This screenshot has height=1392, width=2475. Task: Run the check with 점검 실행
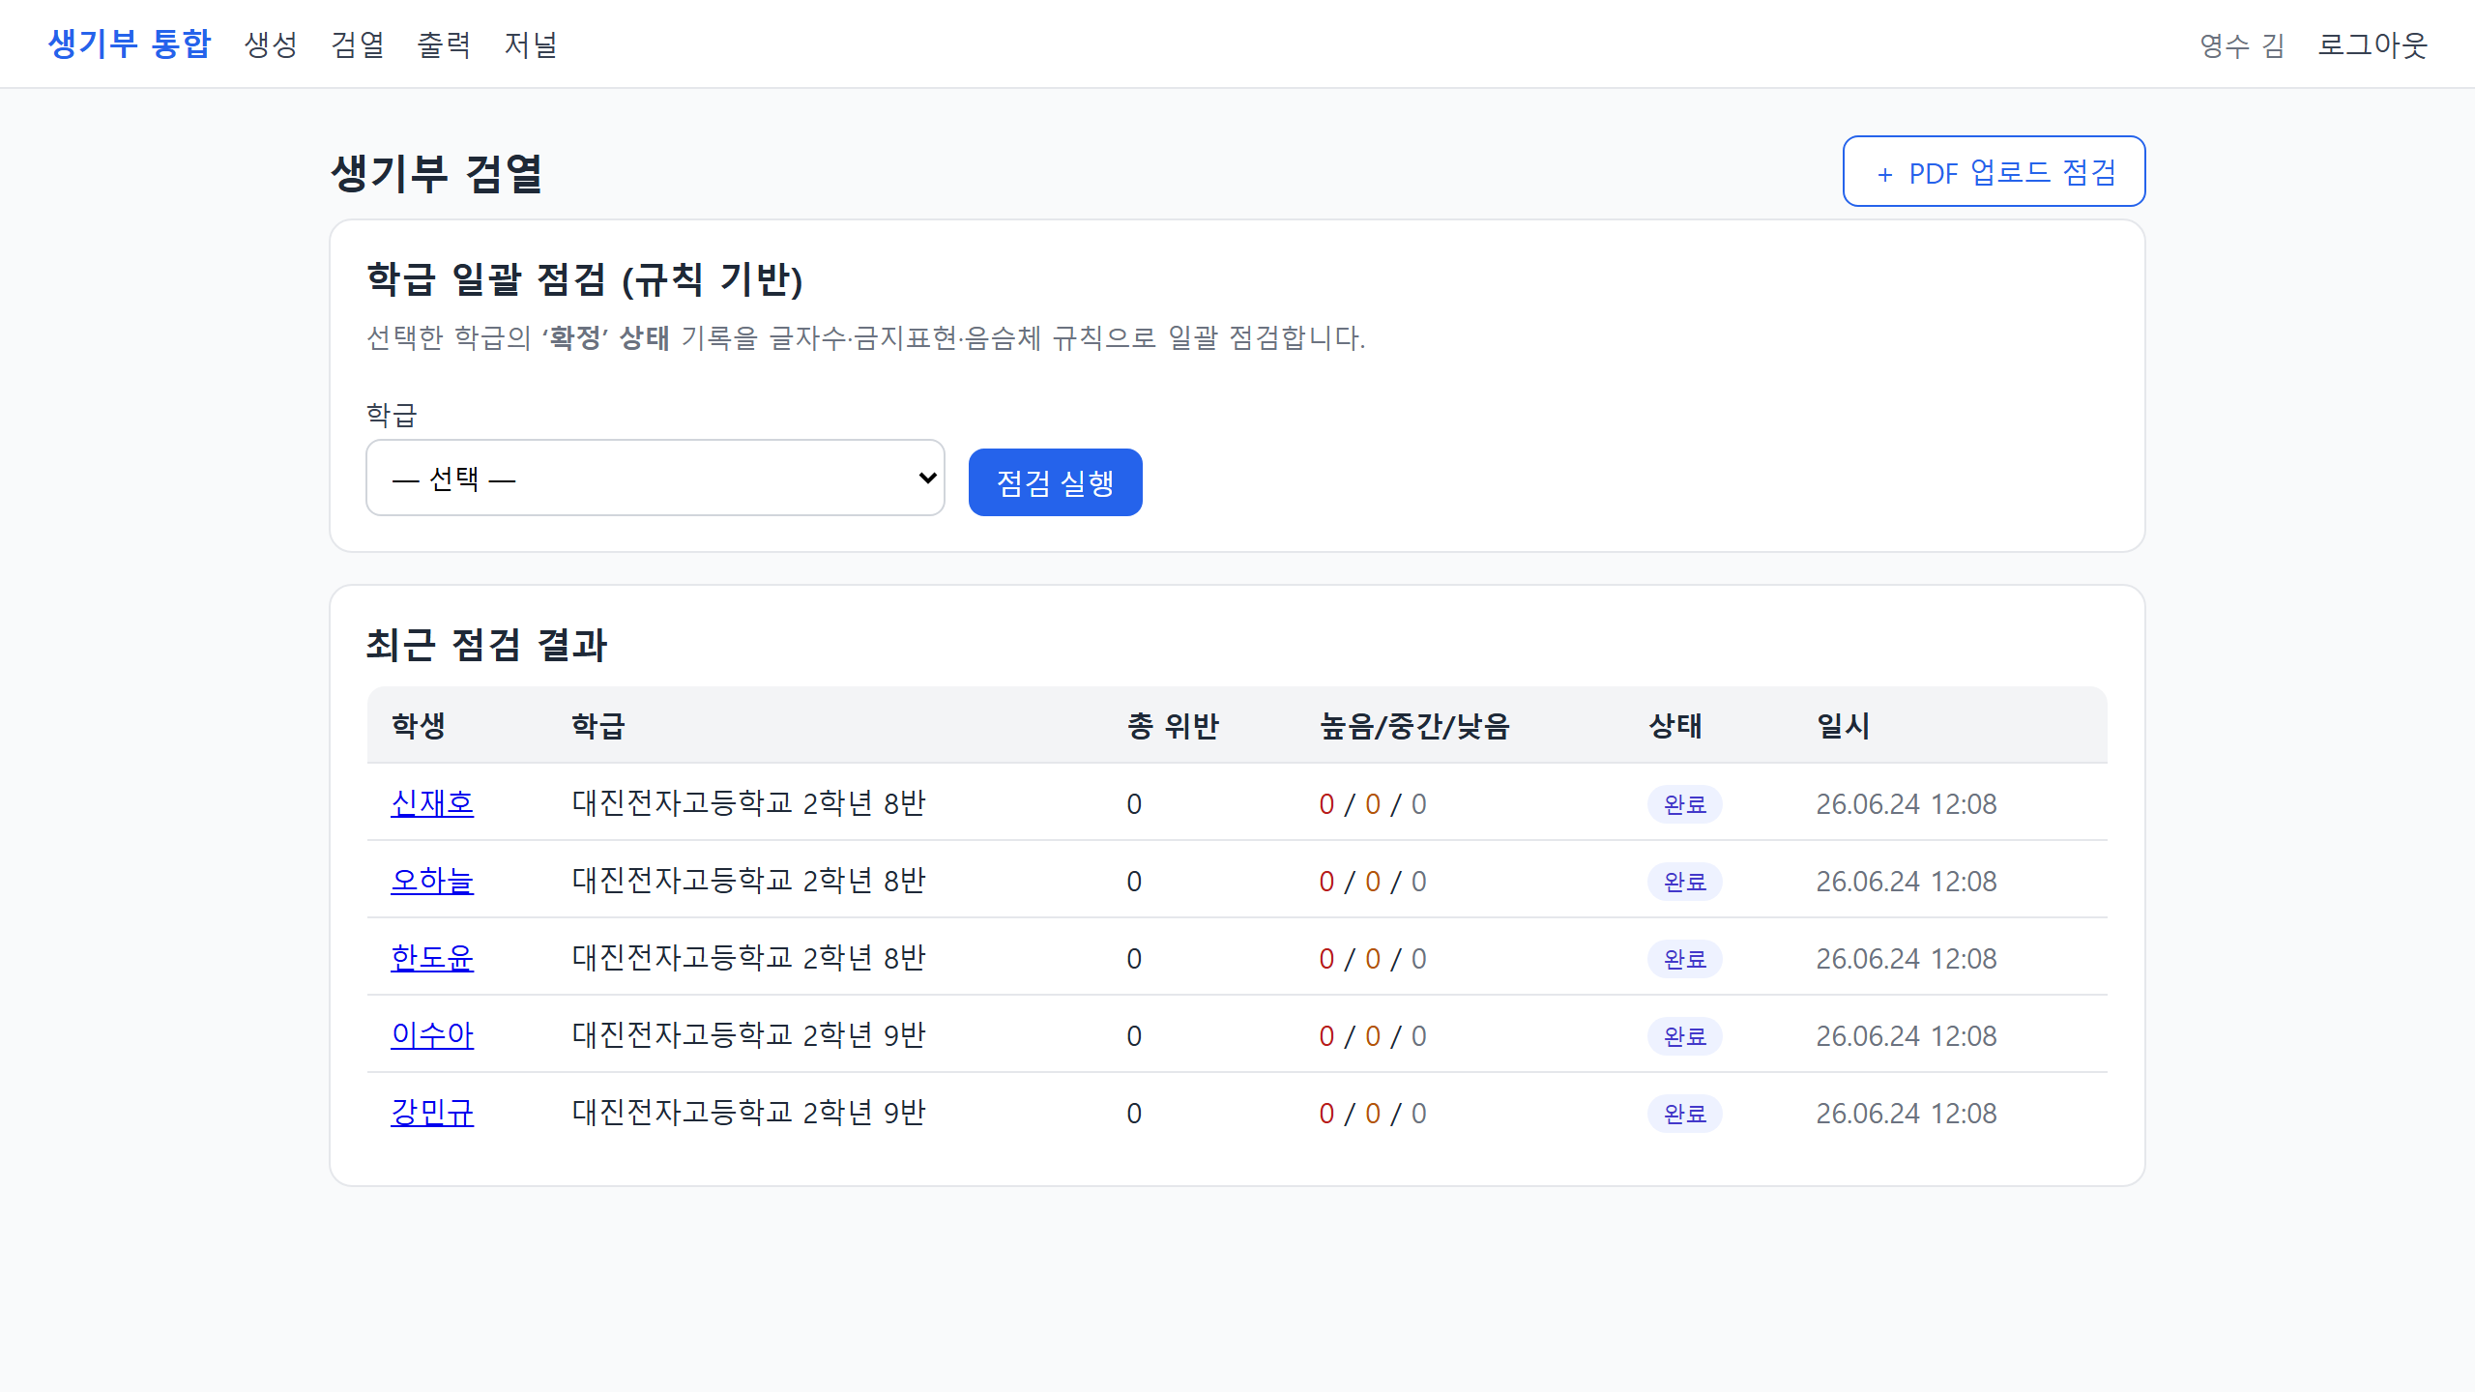(1055, 481)
